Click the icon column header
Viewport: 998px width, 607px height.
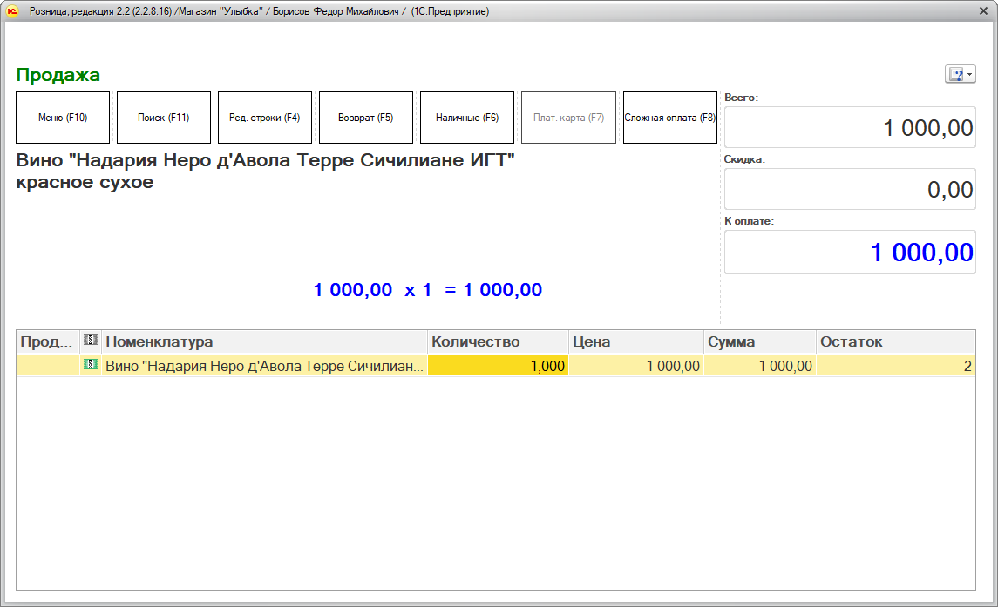click(x=91, y=341)
